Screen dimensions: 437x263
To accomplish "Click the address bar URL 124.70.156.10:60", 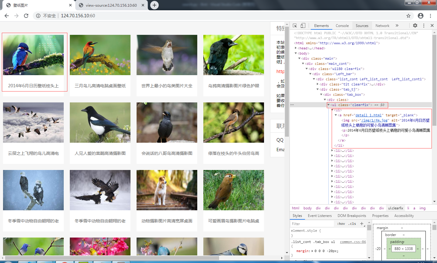I will [78, 16].
